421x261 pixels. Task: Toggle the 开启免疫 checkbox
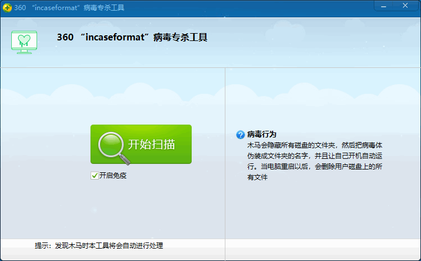tap(94, 176)
